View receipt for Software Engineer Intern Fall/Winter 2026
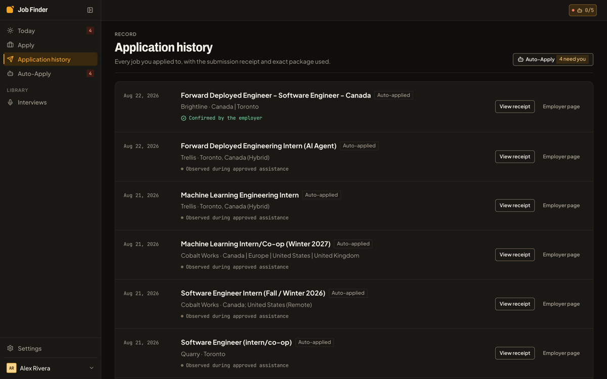Image resolution: width=607 pixels, height=379 pixels. tap(515, 304)
